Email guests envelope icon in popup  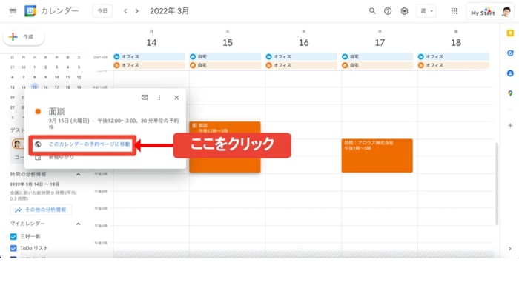pyautogui.click(x=145, y=97)
